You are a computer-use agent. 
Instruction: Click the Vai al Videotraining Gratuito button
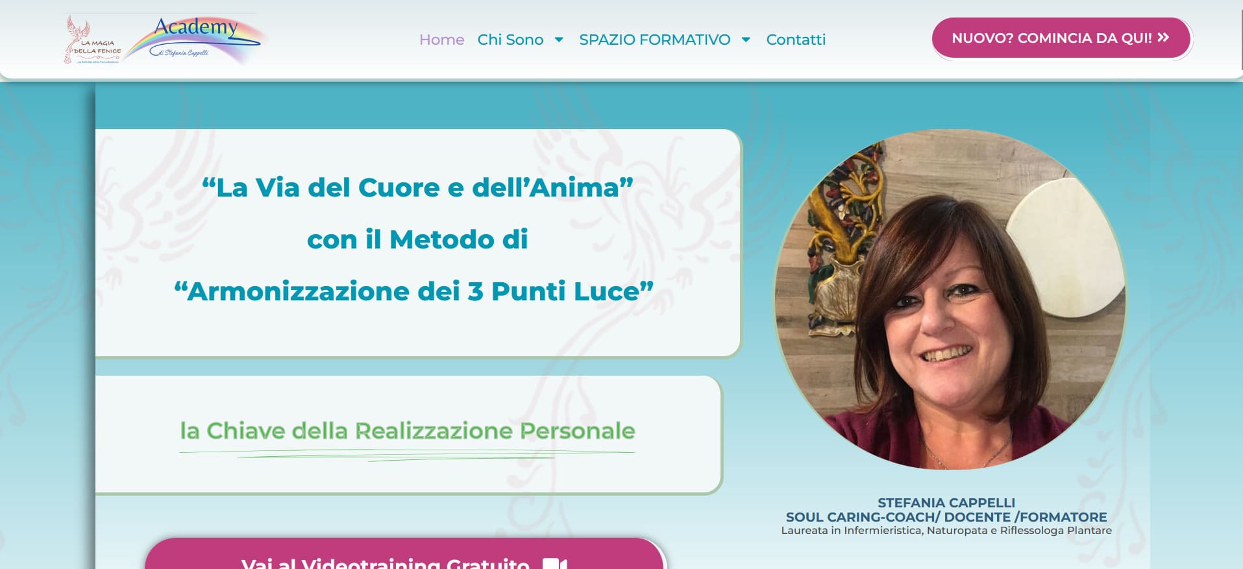[405, 555]
